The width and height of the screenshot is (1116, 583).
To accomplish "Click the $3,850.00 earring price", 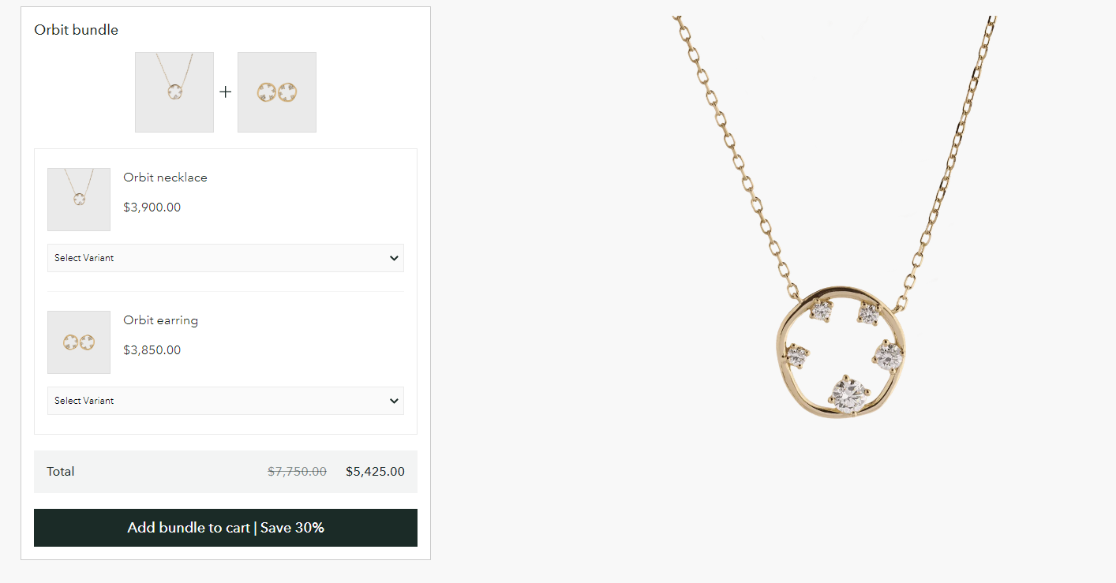I will [152, 350].
